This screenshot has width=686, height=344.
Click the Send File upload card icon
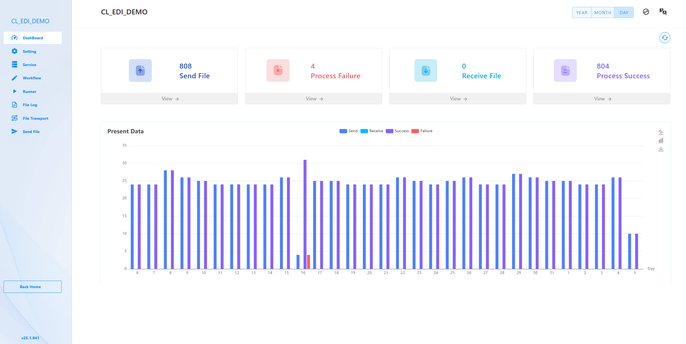click(x=140, y=71)
